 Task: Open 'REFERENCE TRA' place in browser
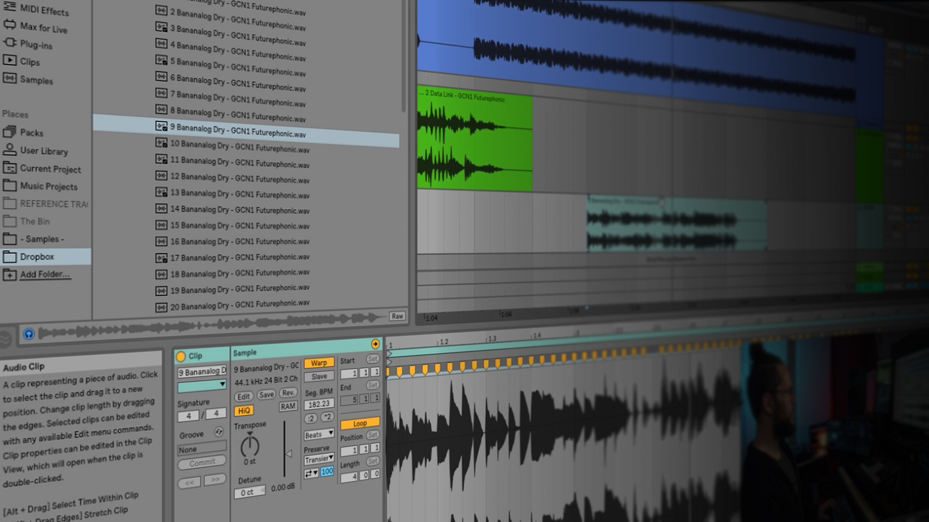pos(46,203)
